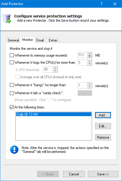Decrease memory usage value with down arrow

(90, 56)
